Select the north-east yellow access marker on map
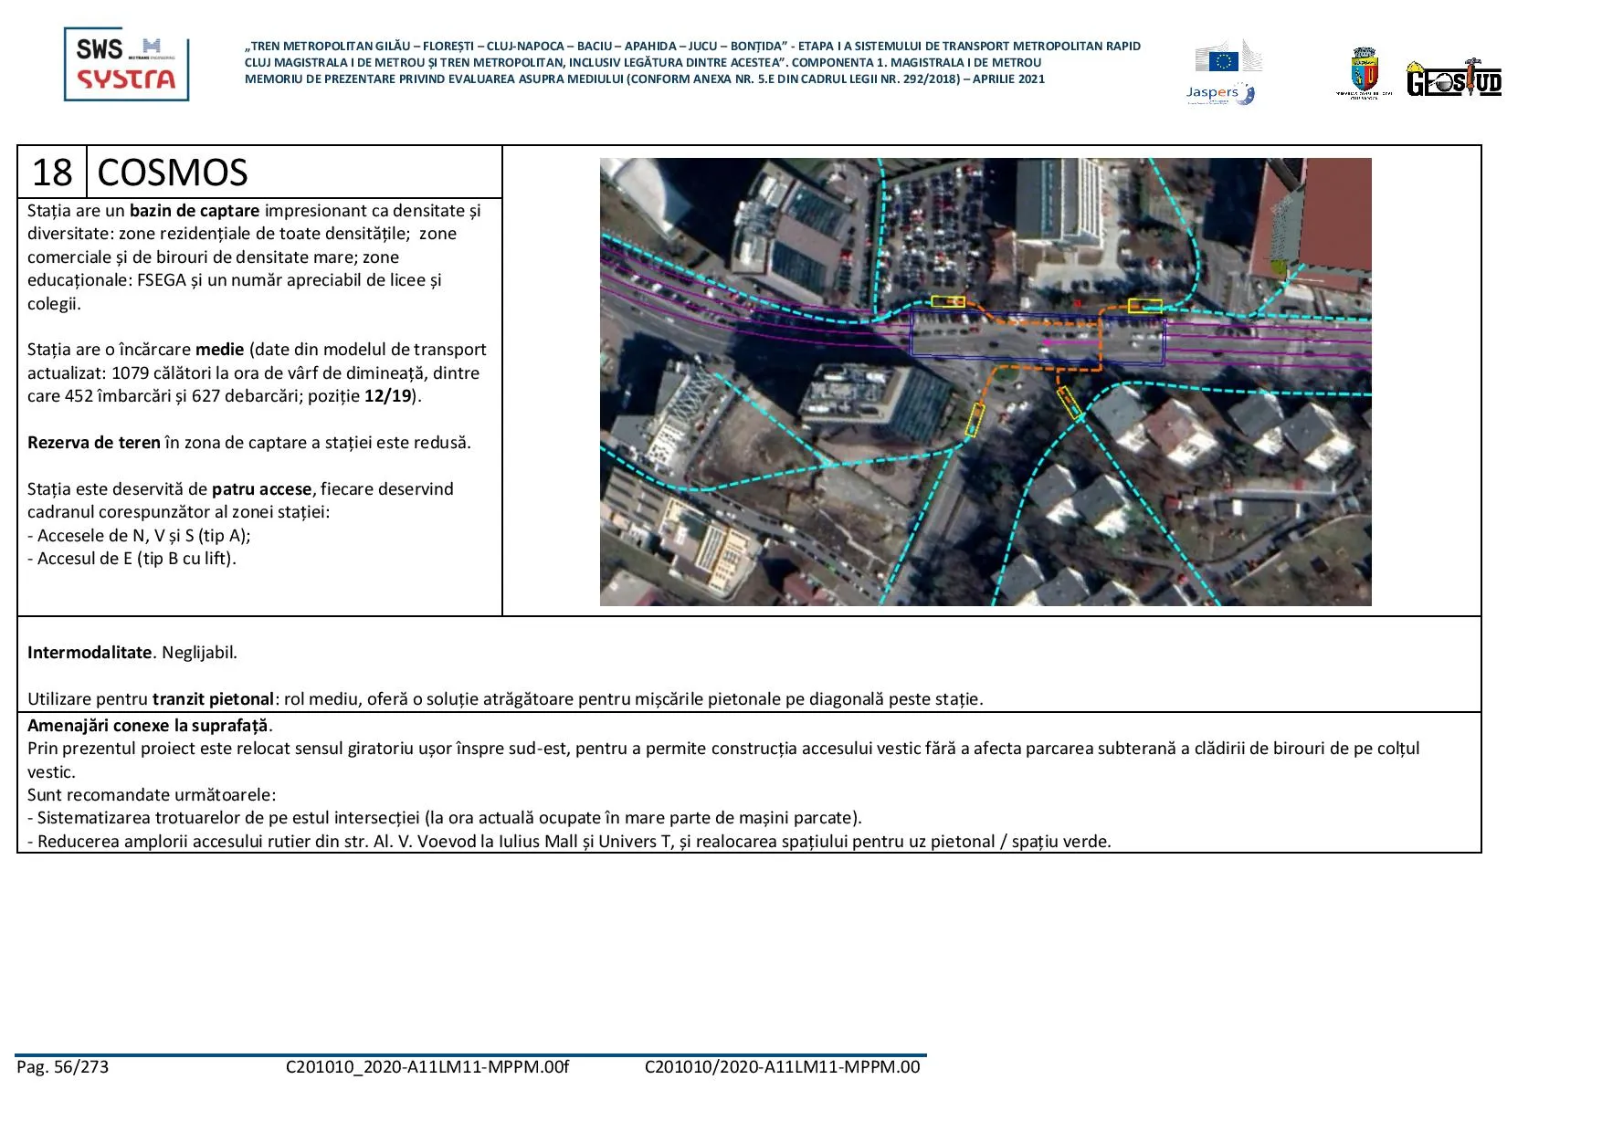The image size is (1602, 1132). 1144,306
